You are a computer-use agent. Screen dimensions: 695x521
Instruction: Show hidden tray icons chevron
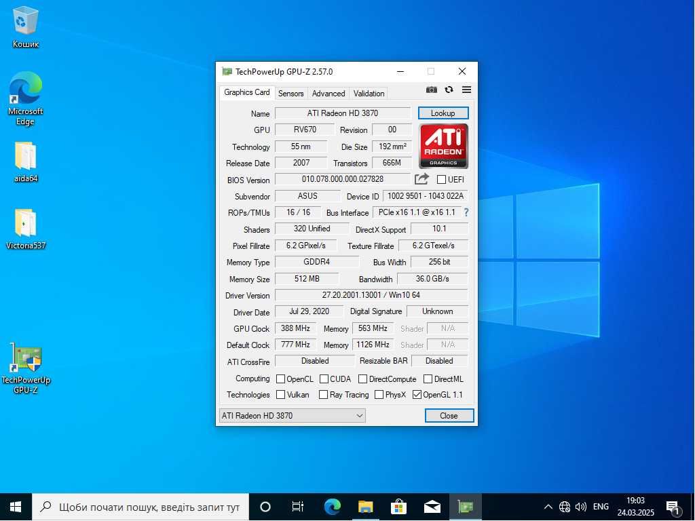(x=548, y=507)
